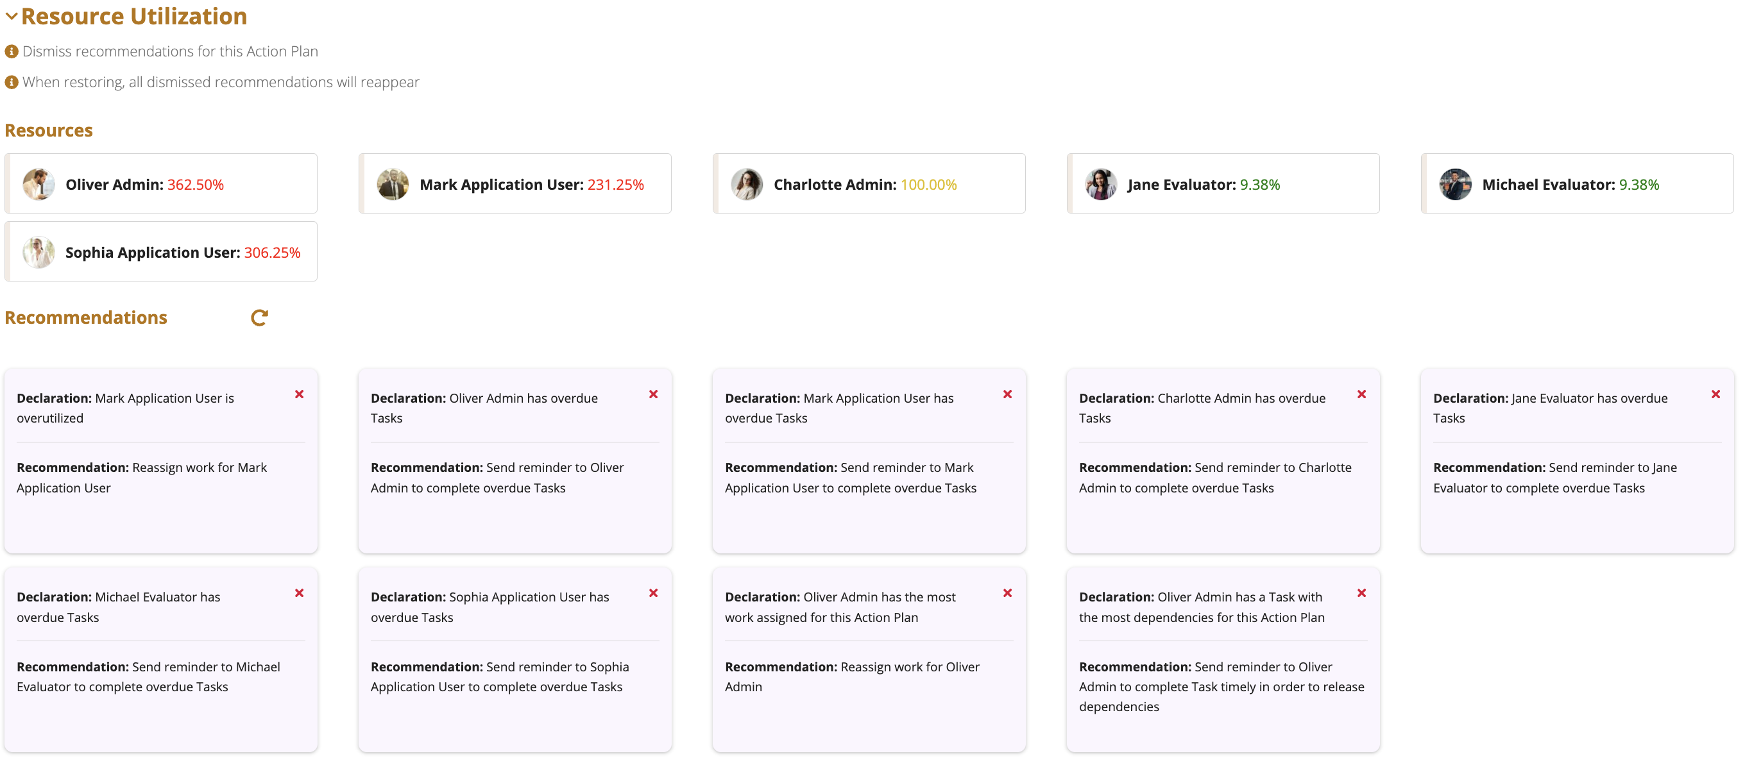Select Michael Evaluator 9.38% utilization value
The width and height of the screenshot is (1745, 781).
coord(1639,184)
